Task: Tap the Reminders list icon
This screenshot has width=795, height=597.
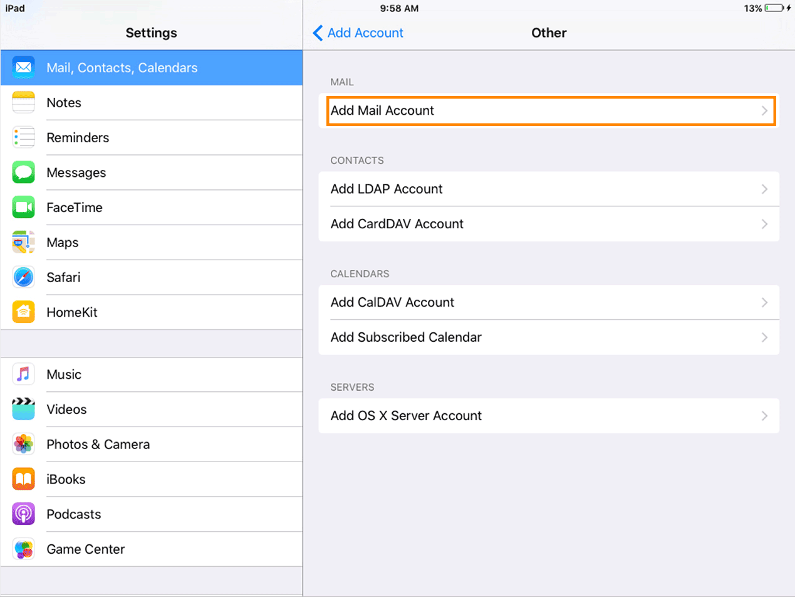Action: tap(23, 137)
